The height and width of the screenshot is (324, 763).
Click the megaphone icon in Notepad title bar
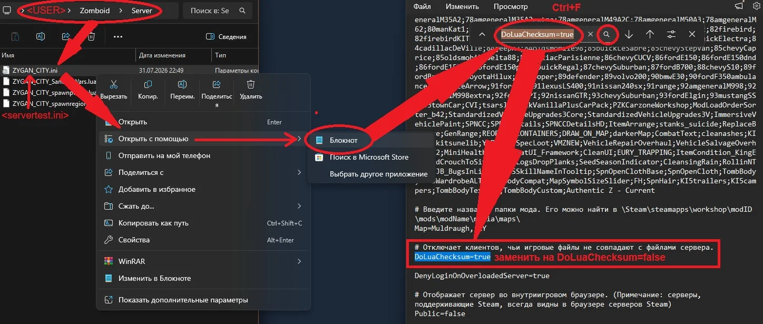click(x=738, y=7)
